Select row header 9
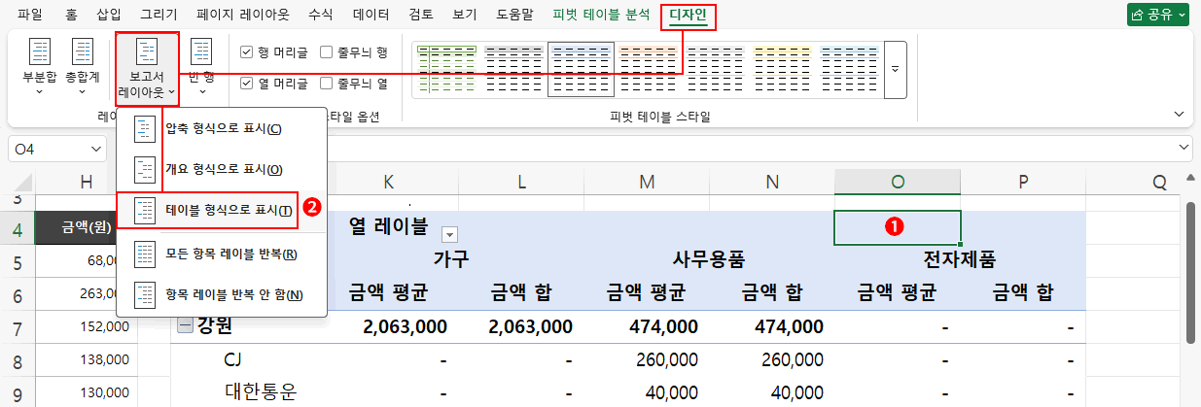This screenshot has height=407, width=1201. click(18, 392)
